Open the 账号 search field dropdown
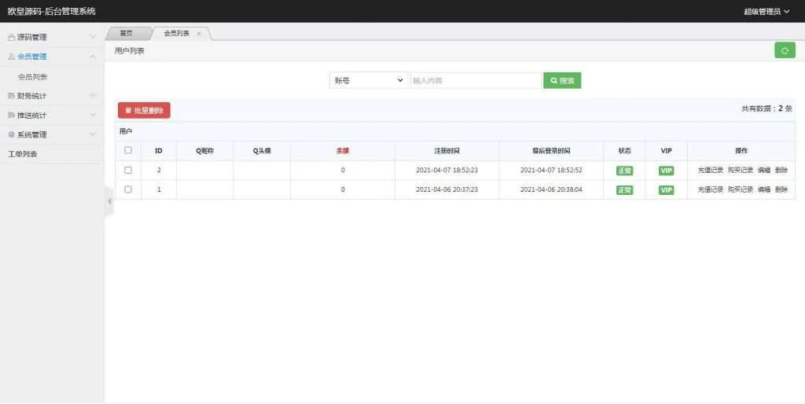This screenshot has height=404, width=805. pyautogui.click(x=369, y=80)
